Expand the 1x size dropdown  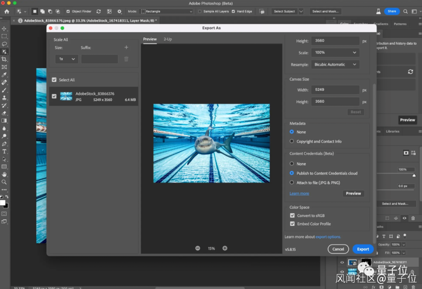[x=67, y=59]
